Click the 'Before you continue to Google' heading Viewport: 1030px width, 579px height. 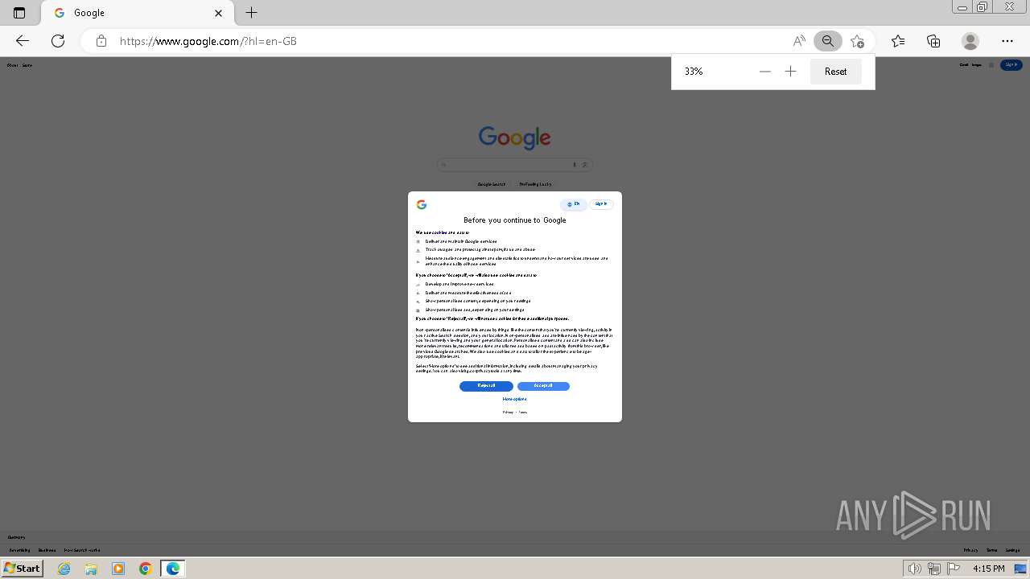pos(515,220)
